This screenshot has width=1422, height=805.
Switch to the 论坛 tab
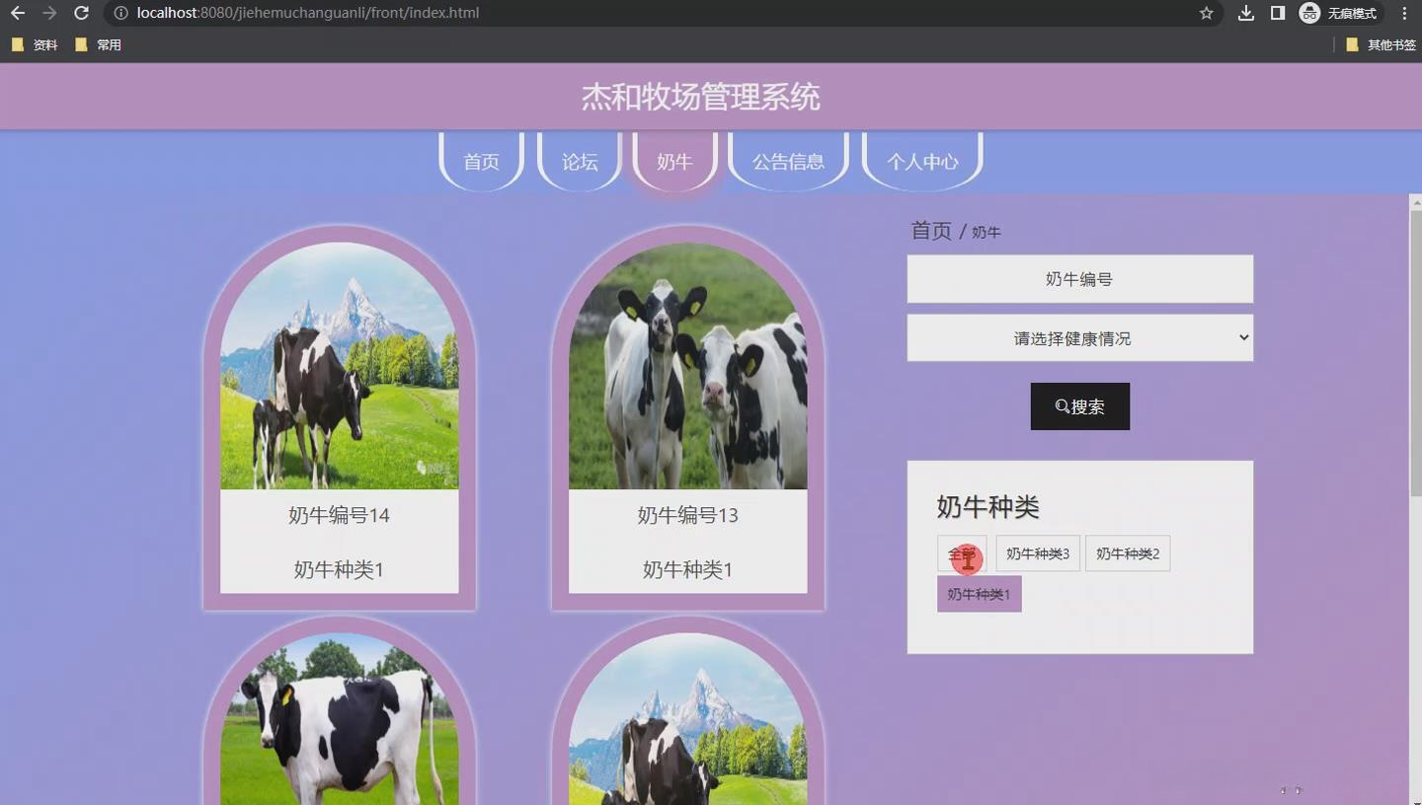point(578,162)
